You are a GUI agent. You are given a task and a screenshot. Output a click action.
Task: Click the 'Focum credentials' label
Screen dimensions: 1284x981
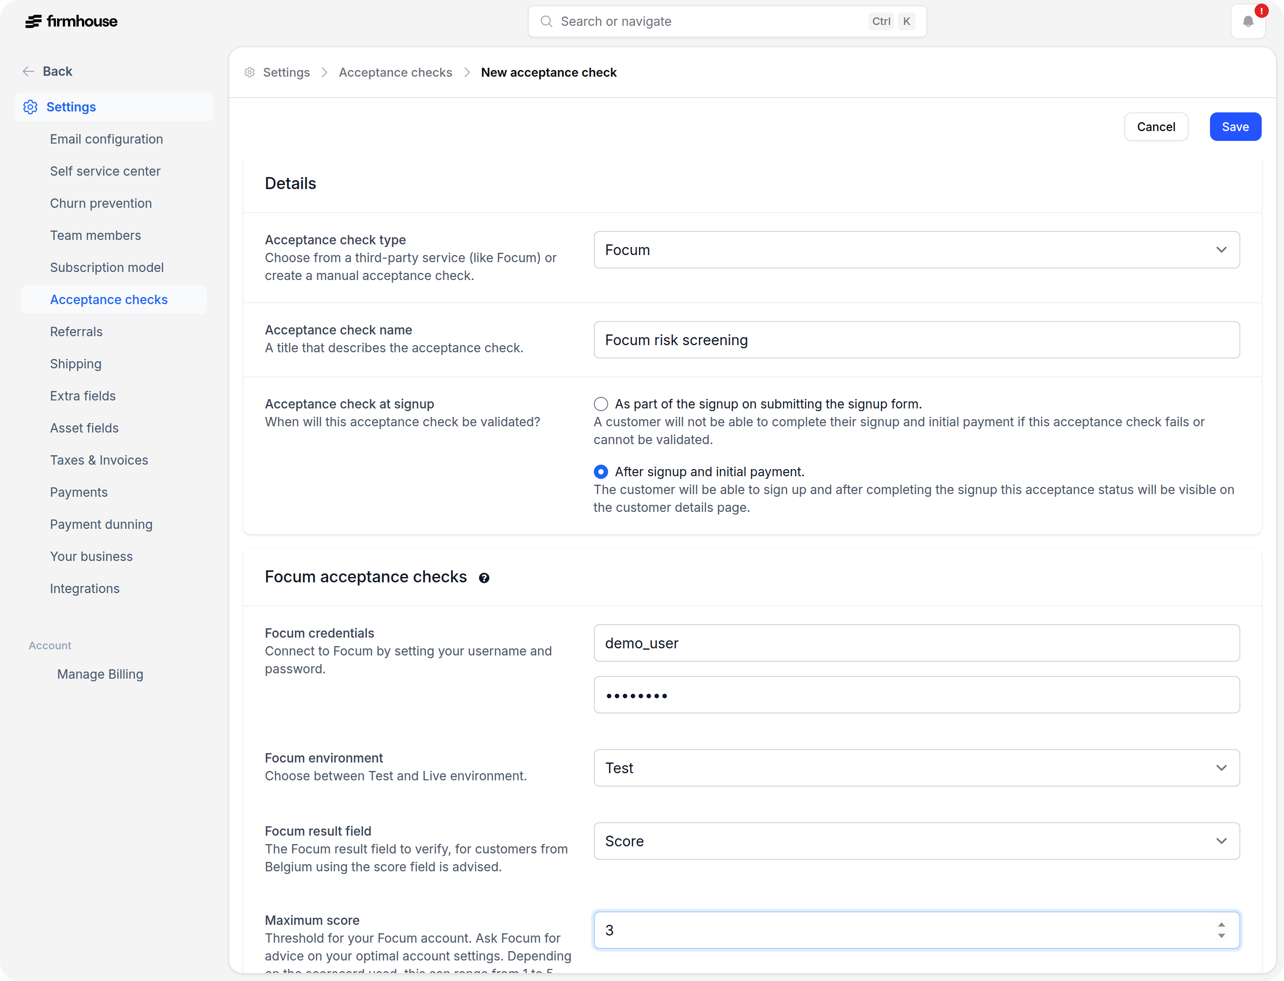[319, 633]
